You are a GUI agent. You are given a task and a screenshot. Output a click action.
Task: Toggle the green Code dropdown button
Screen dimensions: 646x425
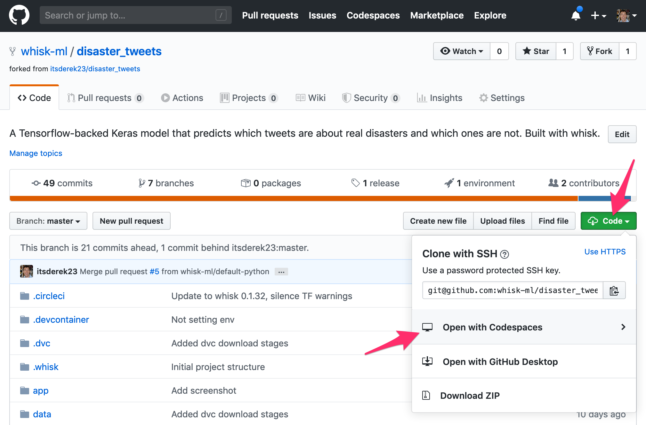tap(608, 221)
